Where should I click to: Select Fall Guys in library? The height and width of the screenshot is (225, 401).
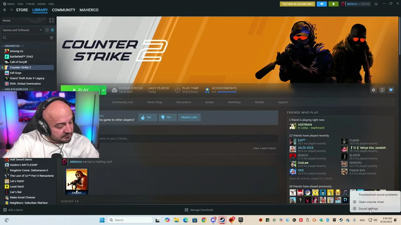pos(16,73)
